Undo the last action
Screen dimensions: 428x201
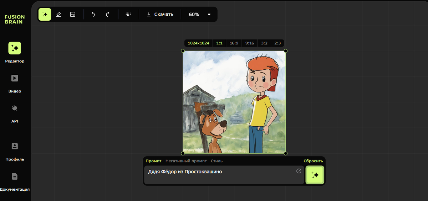(93, 15)
